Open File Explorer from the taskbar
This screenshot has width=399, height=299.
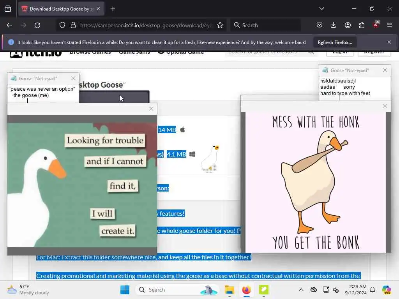(229, 290)
